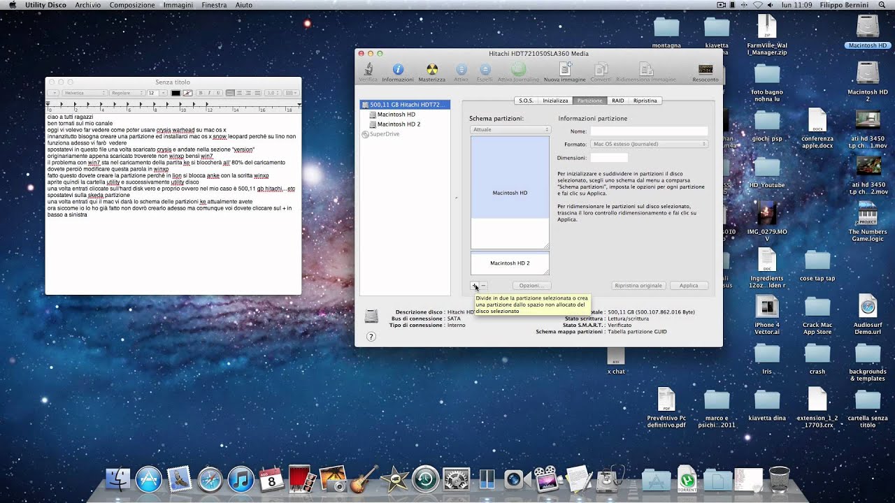Click the Nome text field
The width and height of the screenshot is (895, 503).
(x=649, y=131)
